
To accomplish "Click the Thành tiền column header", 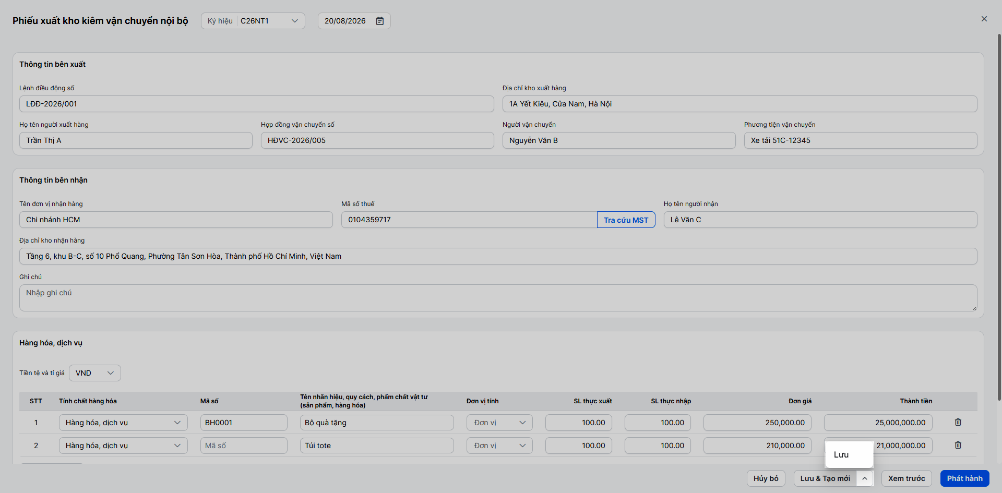I will [916, 401].
